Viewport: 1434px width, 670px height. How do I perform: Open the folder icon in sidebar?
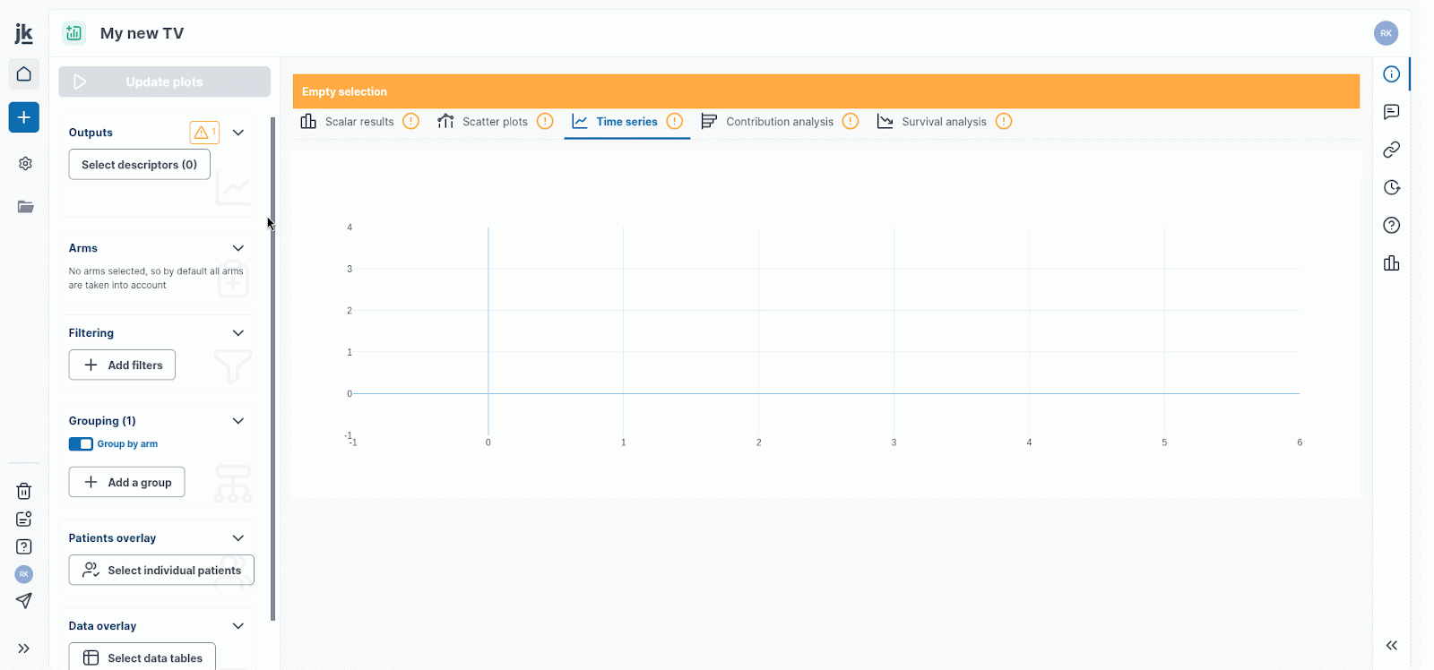pyautogui.click(x=25, y=207)
